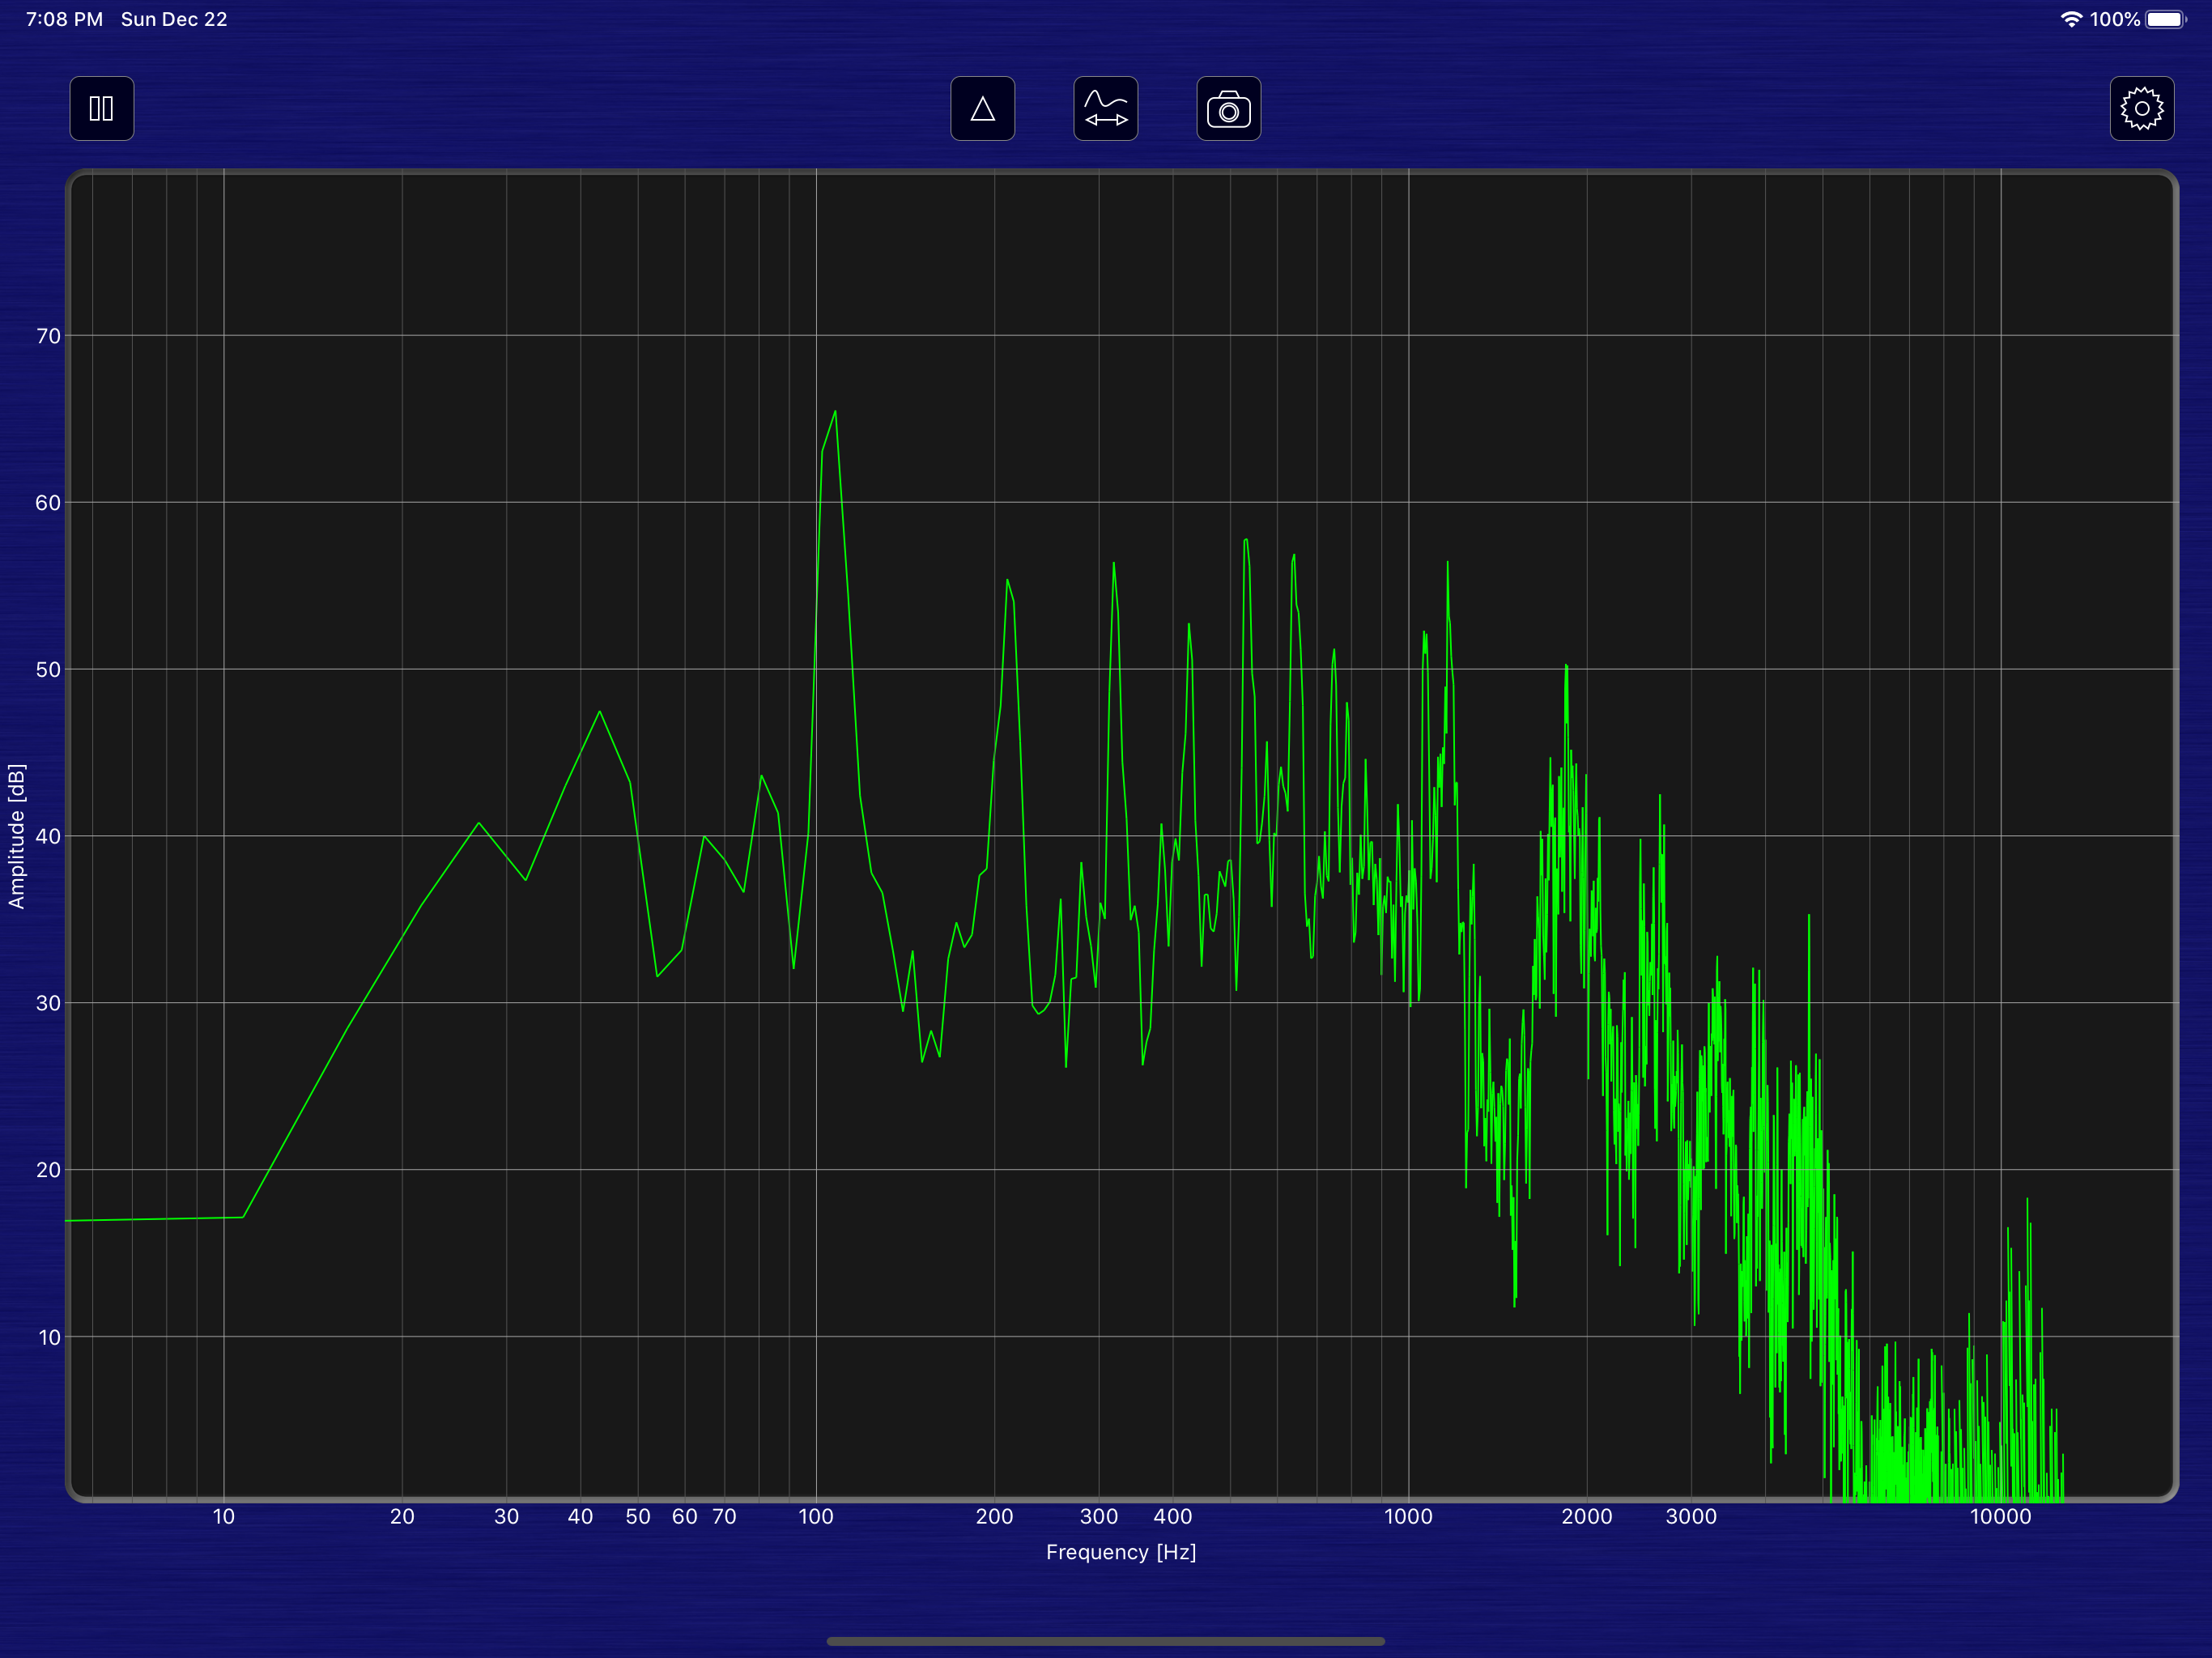Image resolution: width=2212 pixels, height=1658 pixels.
Task: Tap the 10 amplitude axis tick label
Action: click(48, 1337)
